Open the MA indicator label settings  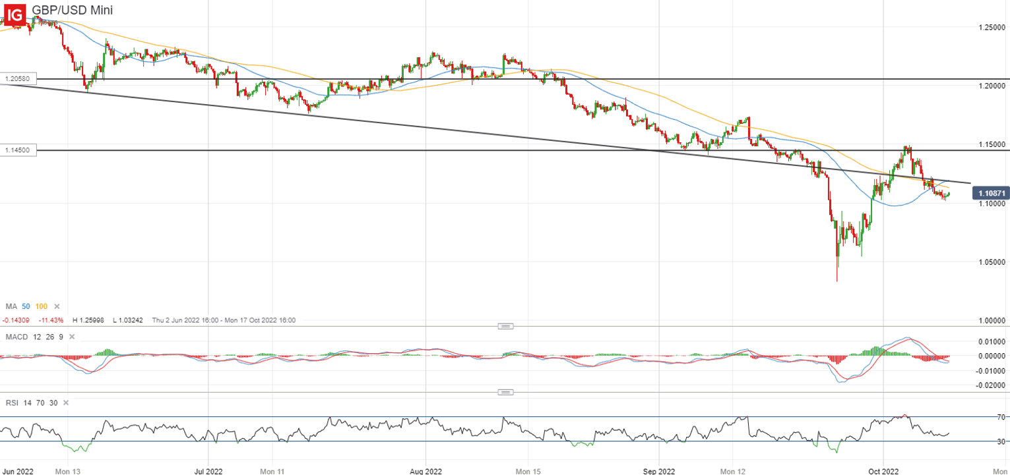pyautogui.click(x=11, y=306)
